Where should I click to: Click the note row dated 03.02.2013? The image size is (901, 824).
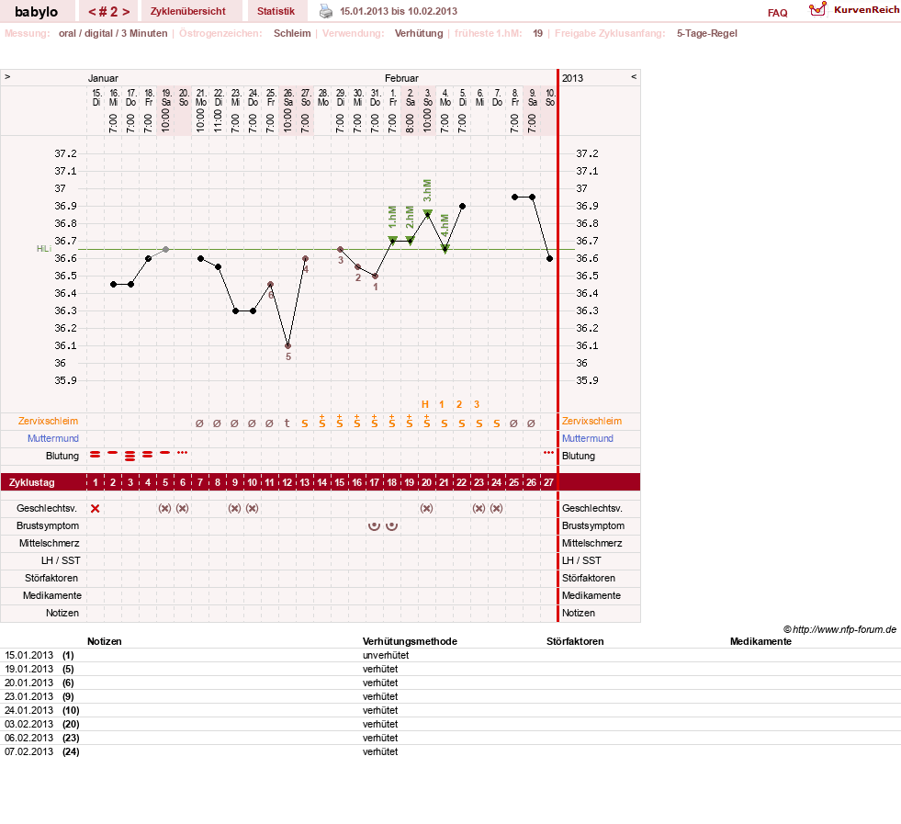(x=450, y=724)
